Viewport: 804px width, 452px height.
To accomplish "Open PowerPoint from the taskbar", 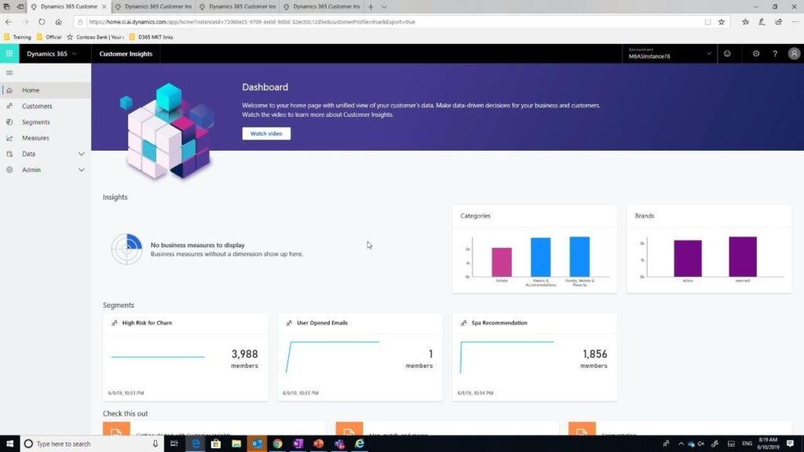I will pos(319,444).
